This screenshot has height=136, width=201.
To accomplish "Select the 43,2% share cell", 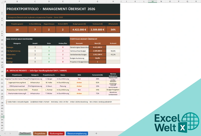I will (x=113, y=55).
